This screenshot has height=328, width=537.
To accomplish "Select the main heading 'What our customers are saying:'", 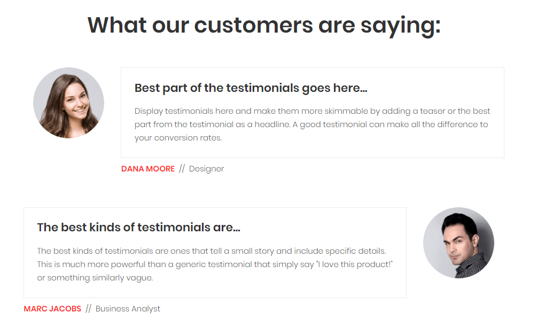I will click(264, 26).
